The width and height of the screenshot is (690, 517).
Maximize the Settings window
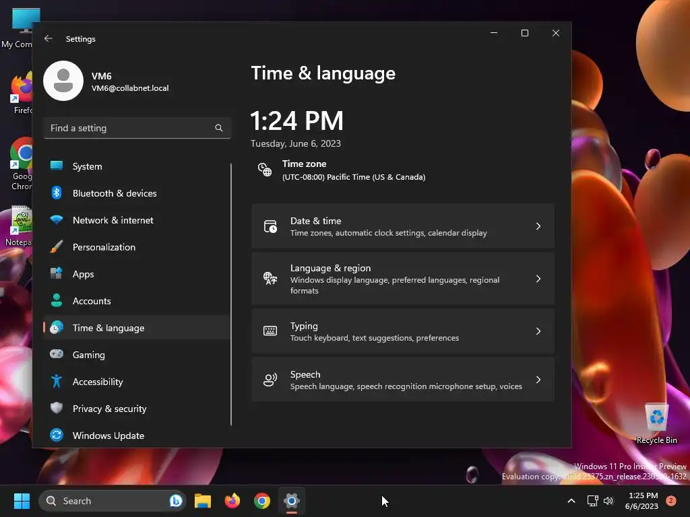(x=524, y=33)
